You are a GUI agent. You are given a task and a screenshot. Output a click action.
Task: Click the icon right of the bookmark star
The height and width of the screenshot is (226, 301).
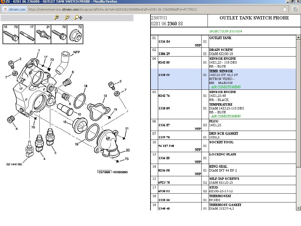(x=295, y=9)
